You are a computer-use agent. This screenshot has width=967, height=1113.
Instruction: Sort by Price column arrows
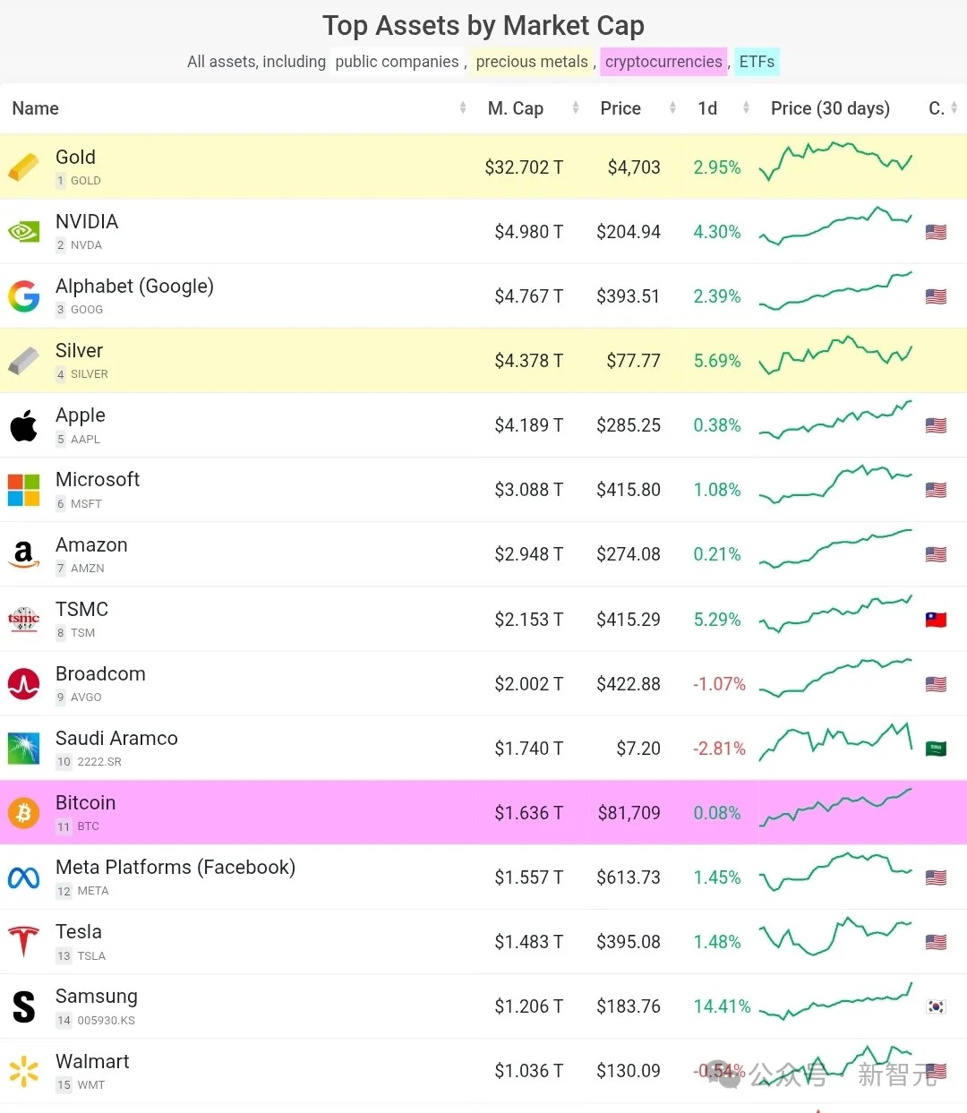click(672, 108)
